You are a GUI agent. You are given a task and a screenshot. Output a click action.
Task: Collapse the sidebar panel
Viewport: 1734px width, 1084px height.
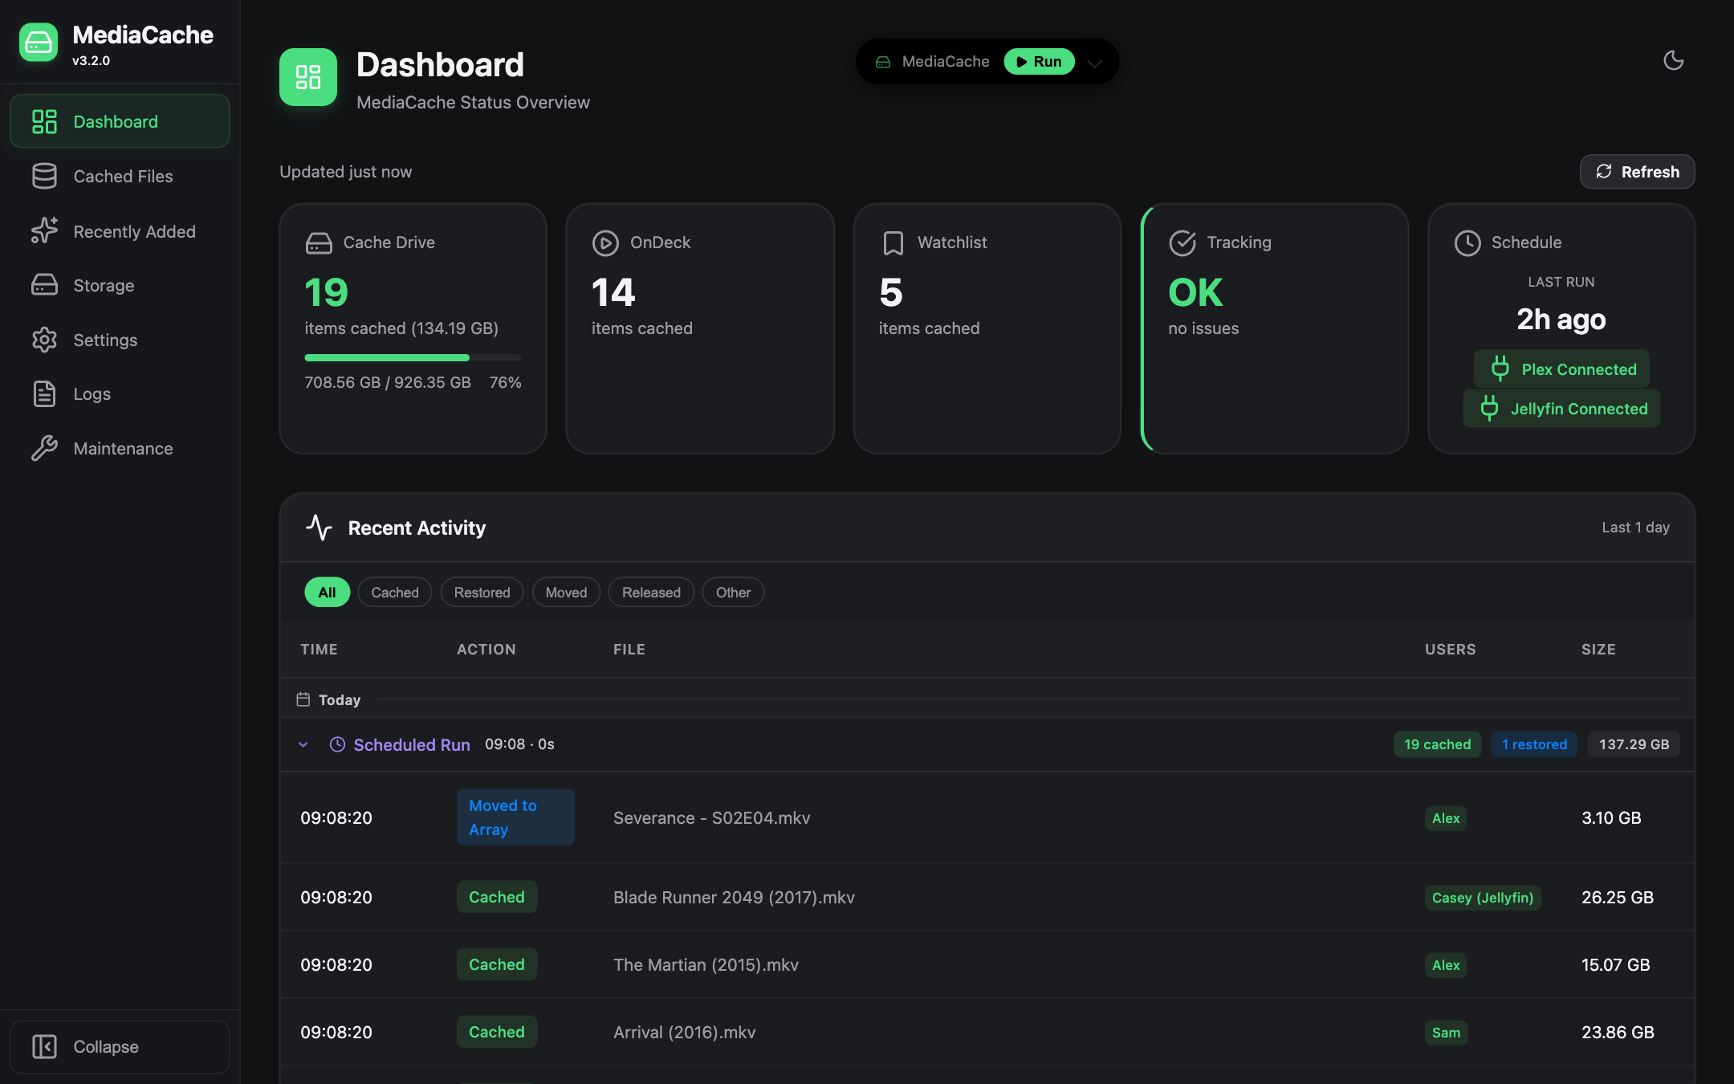120,1046
